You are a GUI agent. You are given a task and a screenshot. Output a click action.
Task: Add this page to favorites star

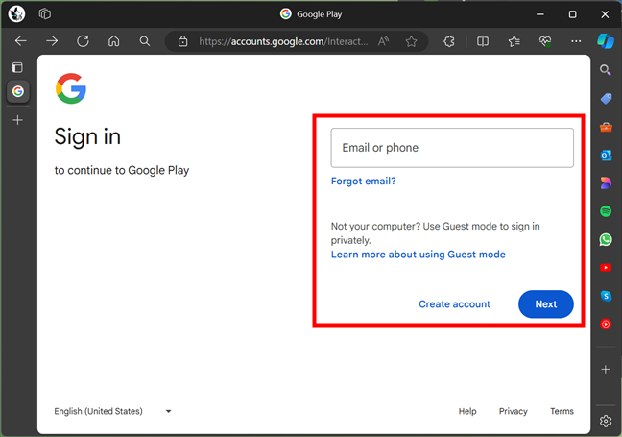point(412,41)
